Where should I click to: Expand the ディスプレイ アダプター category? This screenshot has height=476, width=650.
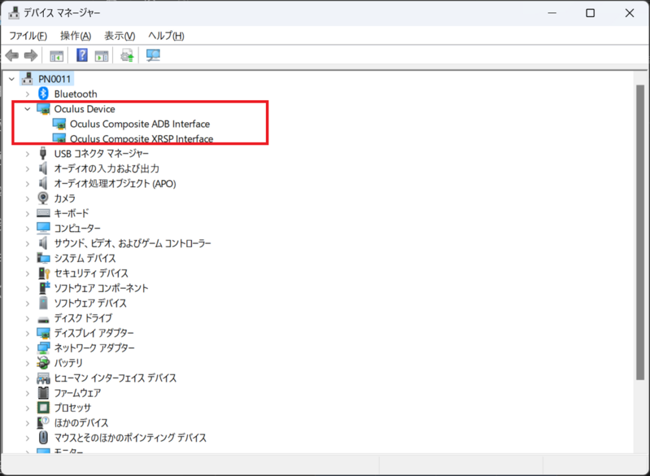[x=28, y=333]
